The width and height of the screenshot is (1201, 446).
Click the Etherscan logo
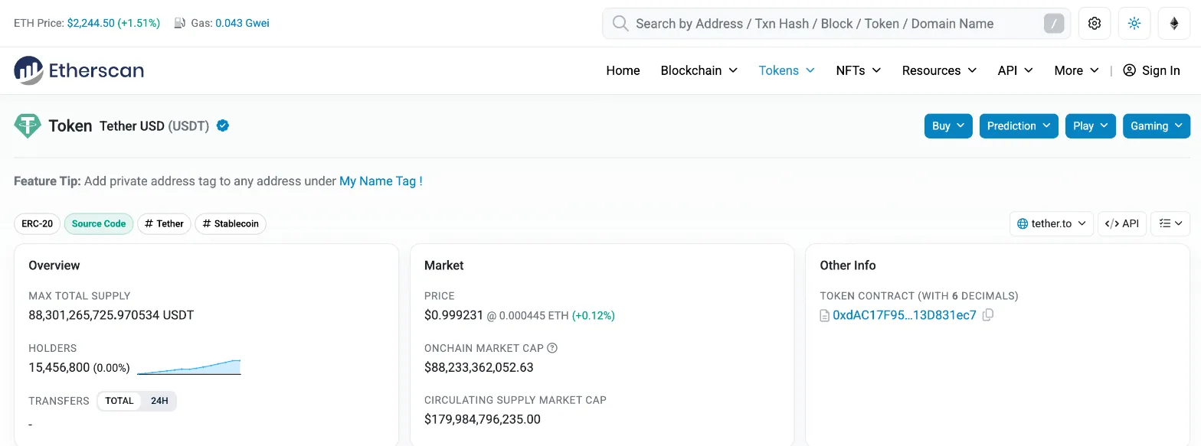tap(79, 70)
